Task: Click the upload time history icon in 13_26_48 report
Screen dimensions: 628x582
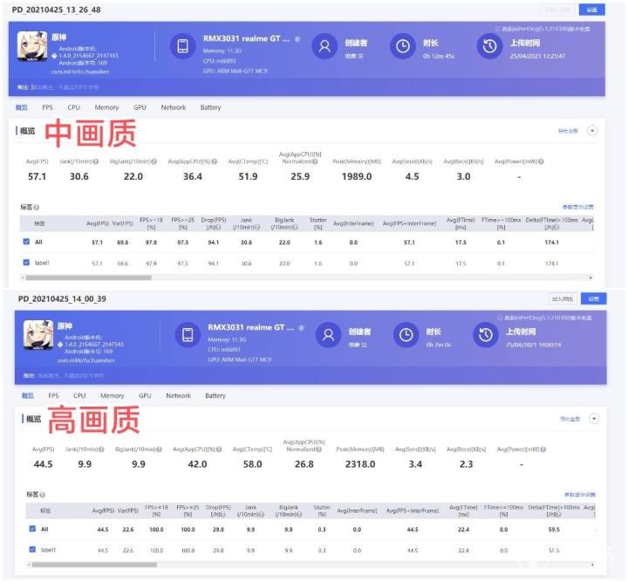Action: coord(489,46)
